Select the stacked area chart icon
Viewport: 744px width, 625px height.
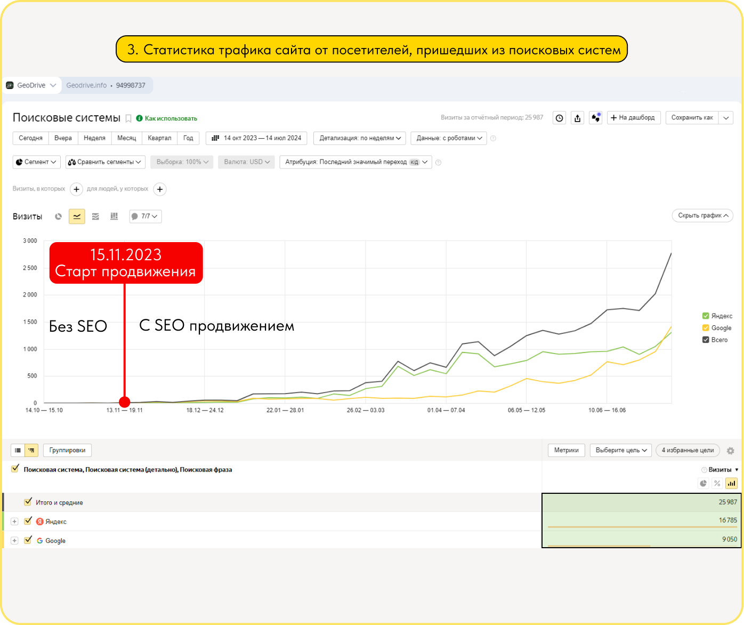(x=96, y=217)
